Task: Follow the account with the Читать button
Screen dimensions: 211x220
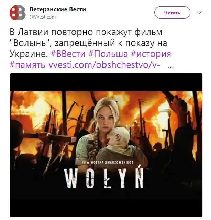Action: coord(172,12)
